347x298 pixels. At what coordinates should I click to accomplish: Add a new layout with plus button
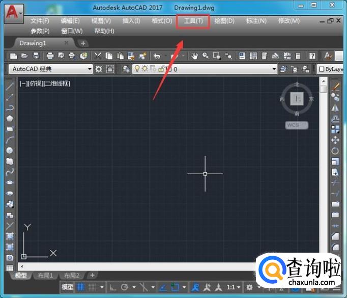click(x=93, y=275)
